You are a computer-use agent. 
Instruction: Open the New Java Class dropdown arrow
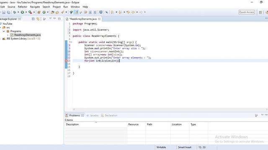[48, 12]
